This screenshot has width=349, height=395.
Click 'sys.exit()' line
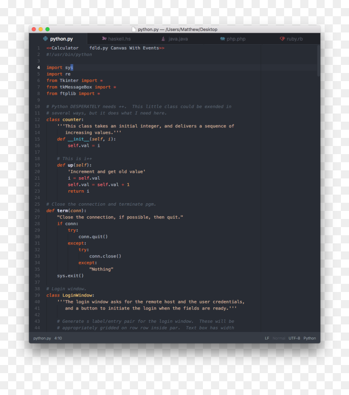(70, 276)
